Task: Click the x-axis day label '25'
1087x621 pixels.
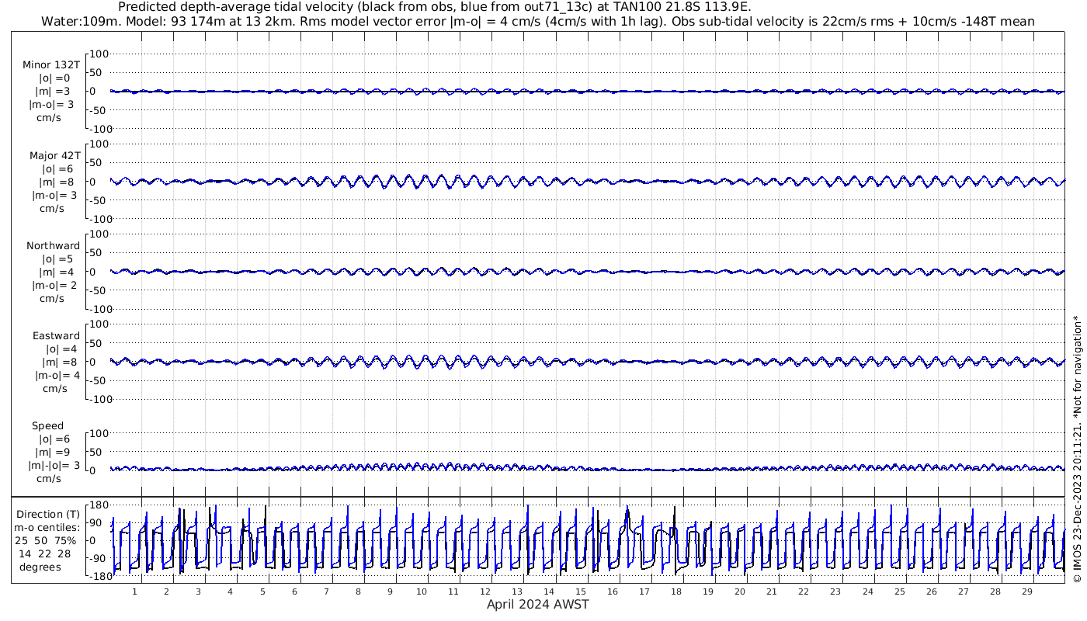Action: [899, 592]
